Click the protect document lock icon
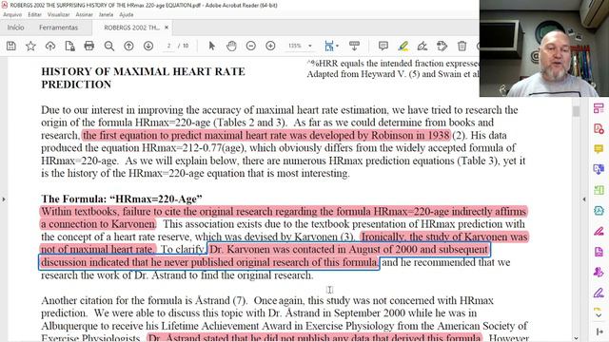This screenshot has height=342, width=609. point(69,47)
